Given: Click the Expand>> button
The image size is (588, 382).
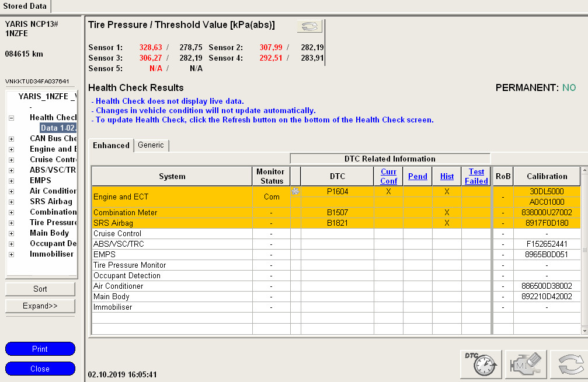Looking at the screenshot, I should (x=40, y=306).
